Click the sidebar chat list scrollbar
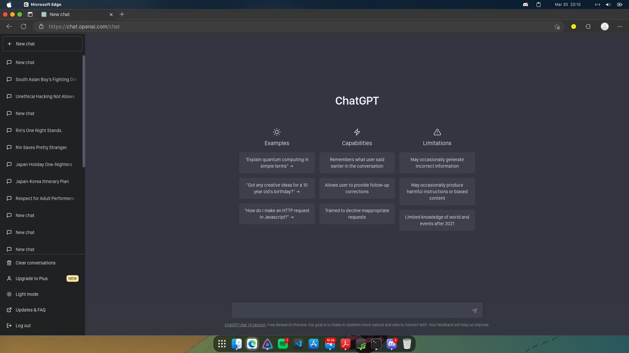 point(84,111)
